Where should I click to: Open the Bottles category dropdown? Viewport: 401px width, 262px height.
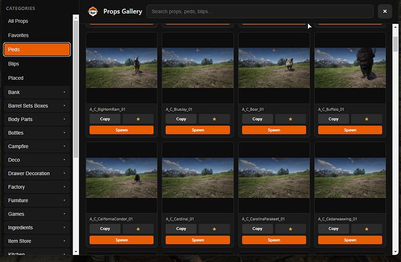(x=37, y=133)
